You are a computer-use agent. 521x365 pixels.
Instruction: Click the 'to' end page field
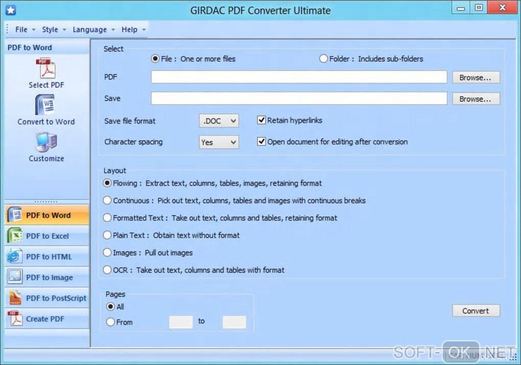click(x=234, y=322)
